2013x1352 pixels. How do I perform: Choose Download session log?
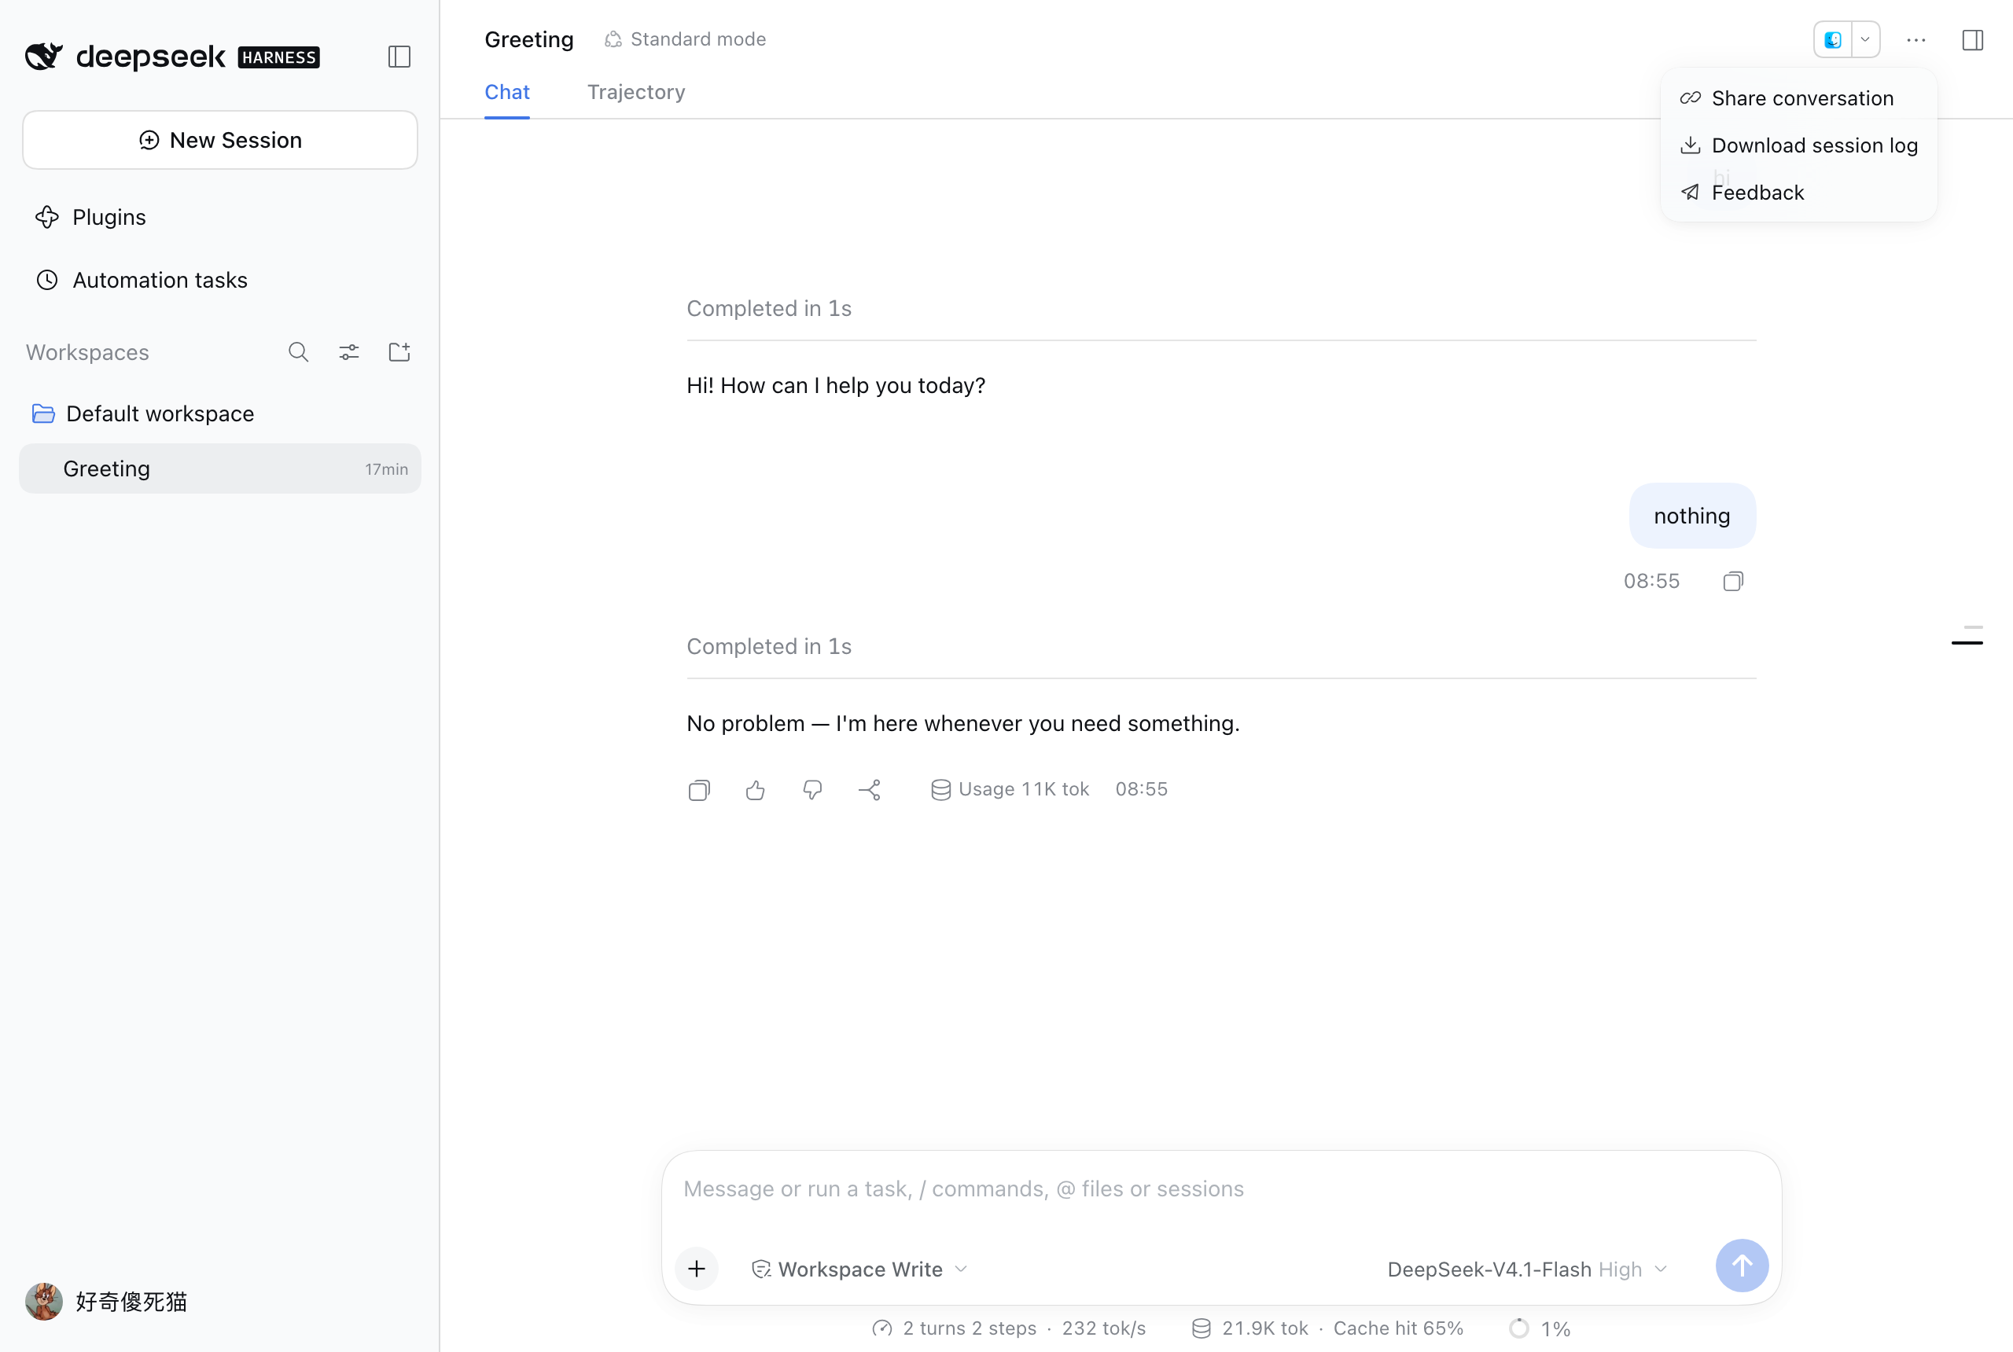point(1798,145)
